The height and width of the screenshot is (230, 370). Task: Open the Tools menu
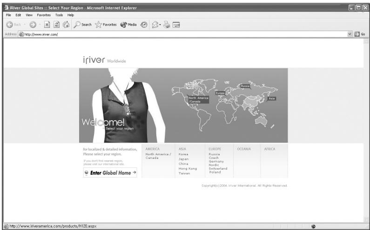pyautogui.click(x=59, y=15)
